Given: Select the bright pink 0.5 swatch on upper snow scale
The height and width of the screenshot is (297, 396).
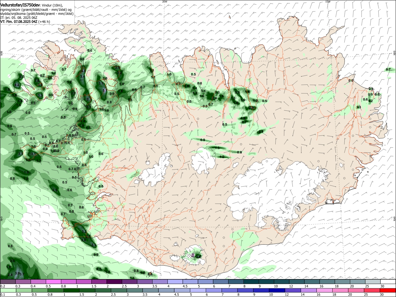Looking at the screenshot, I should pos(53,282).
